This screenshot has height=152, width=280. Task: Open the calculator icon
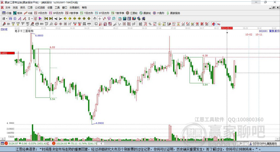coord(124,19)
